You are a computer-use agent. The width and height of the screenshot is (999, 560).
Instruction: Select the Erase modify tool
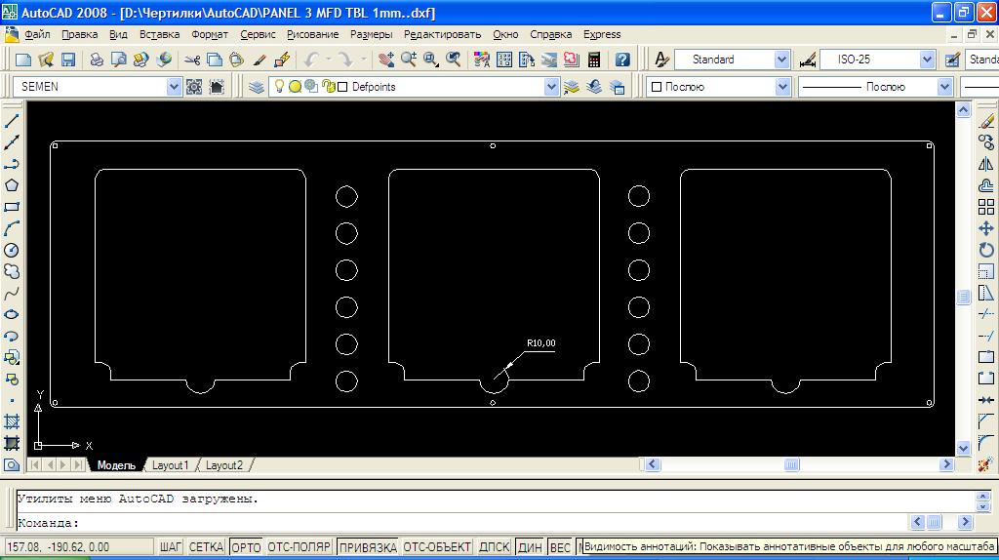click(x=986, y=120)
